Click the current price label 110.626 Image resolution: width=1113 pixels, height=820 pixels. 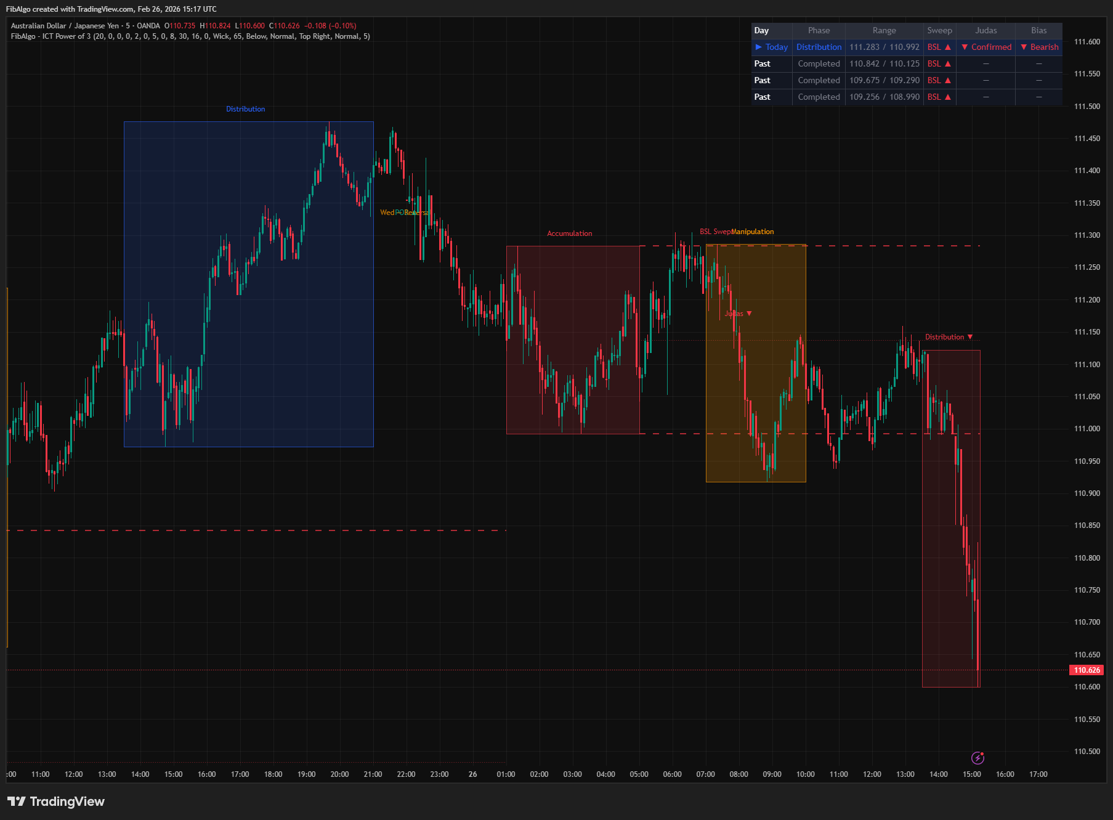(x=1087, y=670)
